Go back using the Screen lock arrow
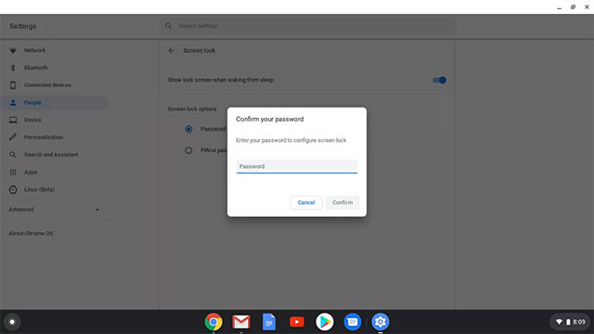Image resolution: width=594 pixels, height=334 pixels. 171,50
